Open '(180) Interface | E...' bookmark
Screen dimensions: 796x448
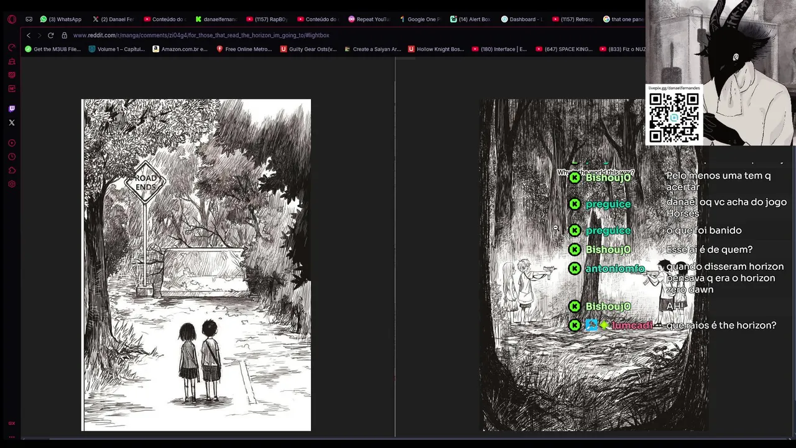[x=499, y=49]
